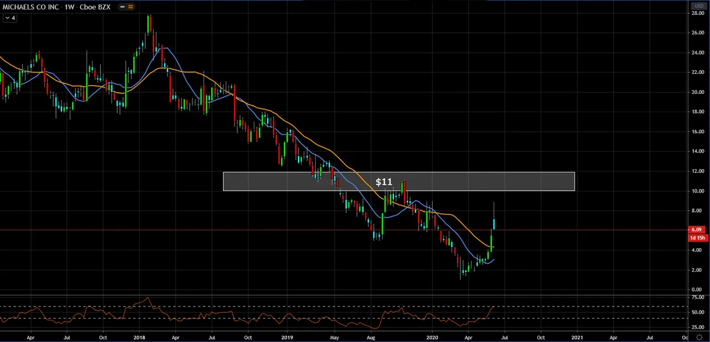Viewport: 710px width, 342px height.
Task: Click the 2019 label on time axis
Action: pyautogui.click(x=287, y=336)
